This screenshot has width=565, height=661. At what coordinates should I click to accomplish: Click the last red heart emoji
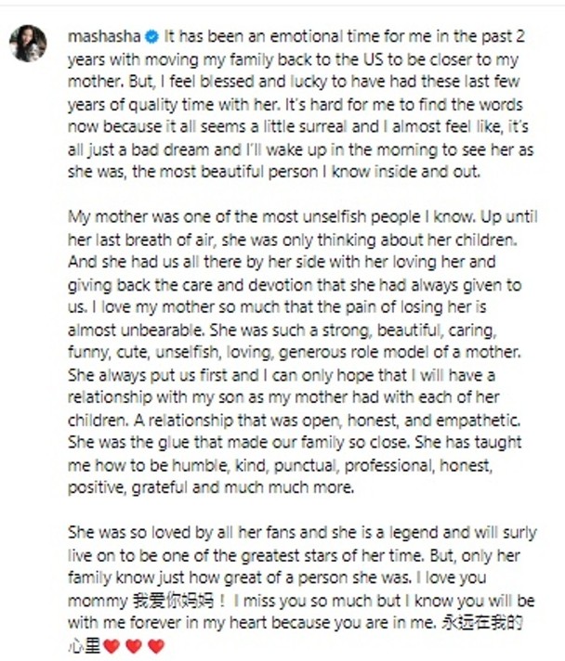(x=155, y=646)
